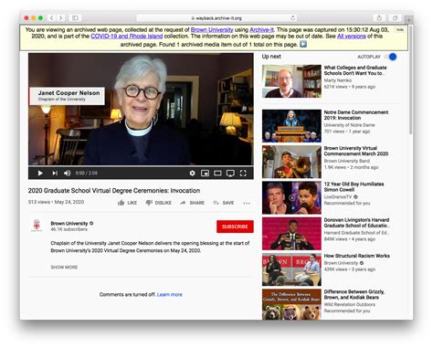Click the Learn more comments link
433x348 pixels.
pyautogui.click(x=170, y=295)
